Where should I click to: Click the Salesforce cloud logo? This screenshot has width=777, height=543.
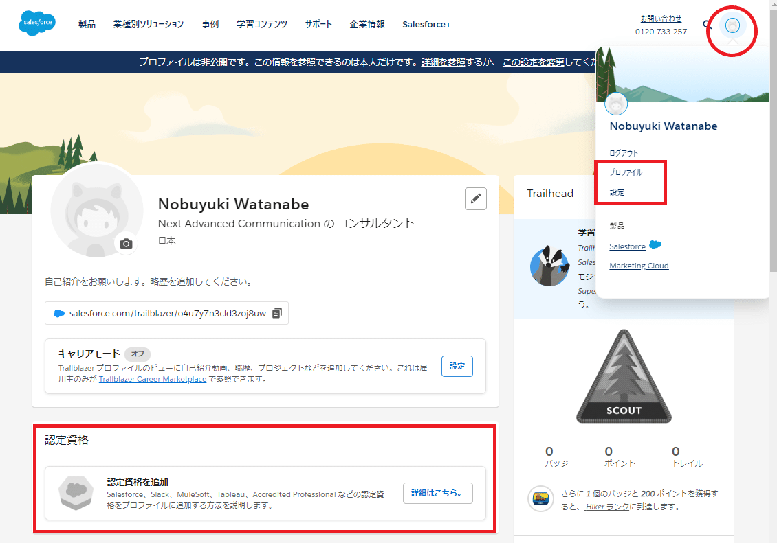37,23
